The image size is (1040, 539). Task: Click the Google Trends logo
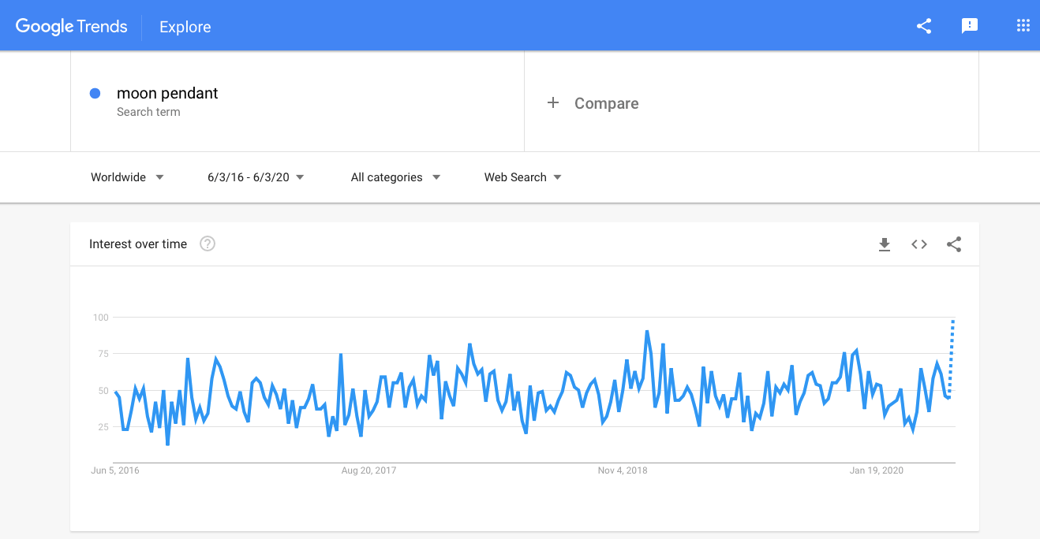click(x=71, y=26)
